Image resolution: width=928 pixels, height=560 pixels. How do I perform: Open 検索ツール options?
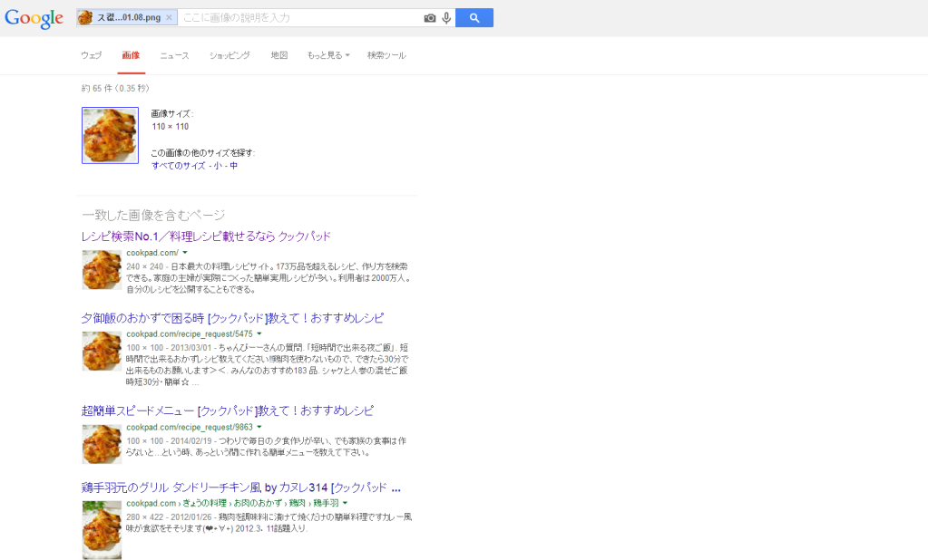(386, 55)
